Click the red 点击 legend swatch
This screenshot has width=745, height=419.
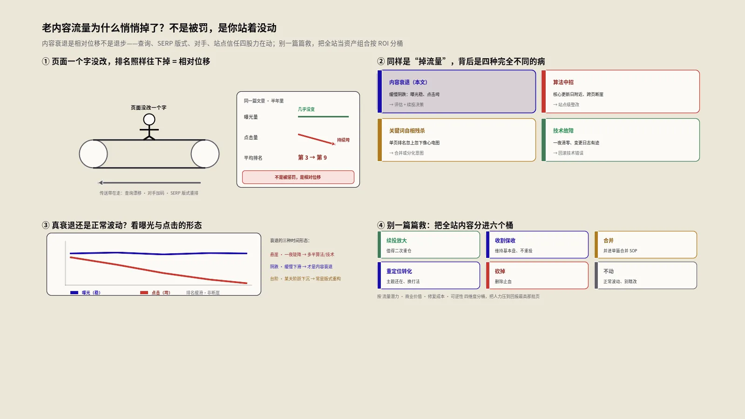[x=144, y=292]
